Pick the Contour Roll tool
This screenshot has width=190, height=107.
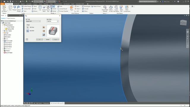[26, 9]
